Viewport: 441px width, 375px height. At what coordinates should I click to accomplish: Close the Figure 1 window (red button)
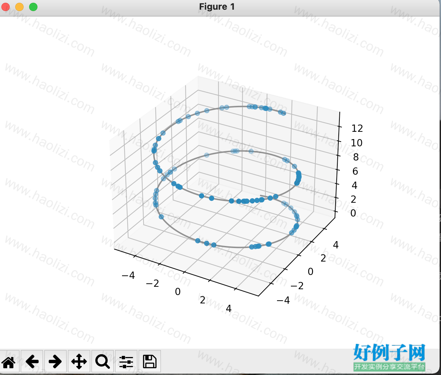(x=6, y=7)
